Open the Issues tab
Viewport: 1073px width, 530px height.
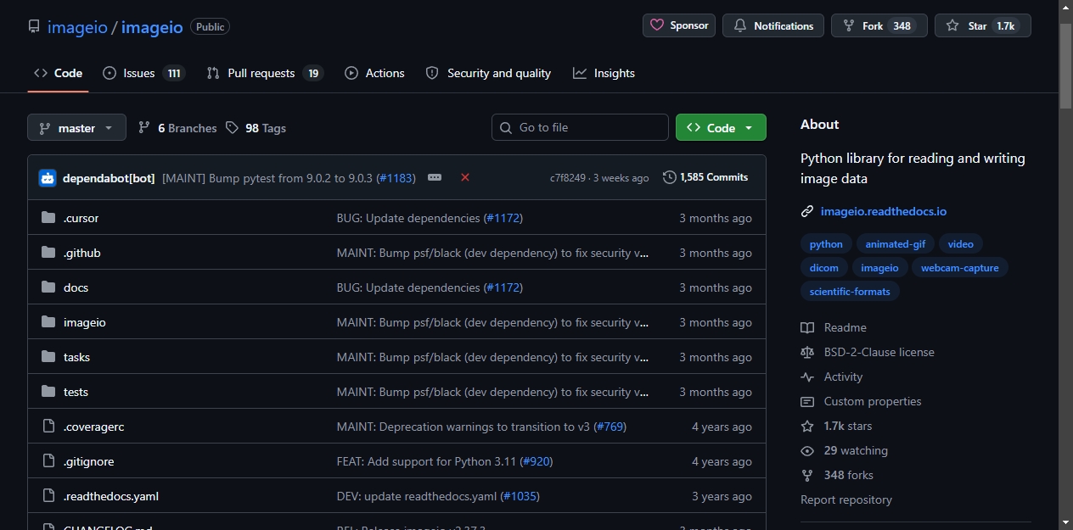143,73
